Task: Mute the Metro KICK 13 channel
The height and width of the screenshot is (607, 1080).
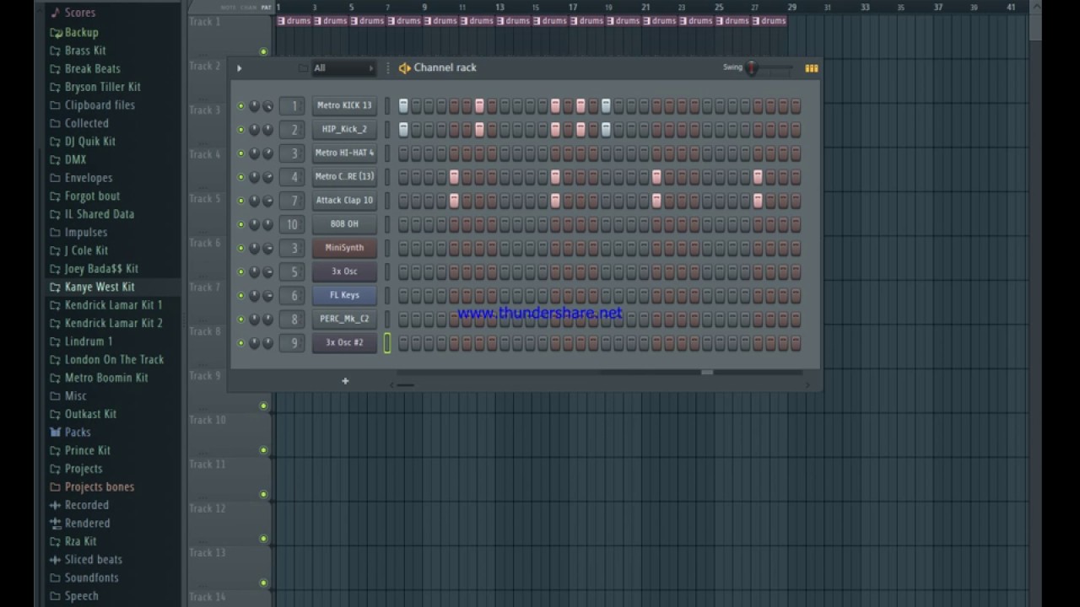Action: [x=240, y=106]
